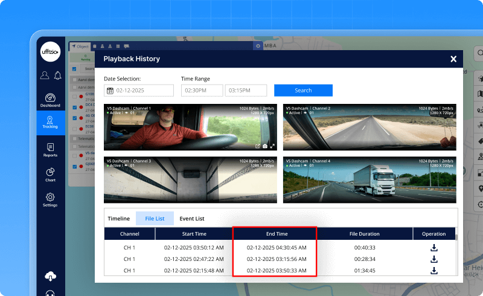The width and height of the screenshot is (483, 296).
Task: Open Settings from the left sidebar
Action: click(x=50, y=199)
